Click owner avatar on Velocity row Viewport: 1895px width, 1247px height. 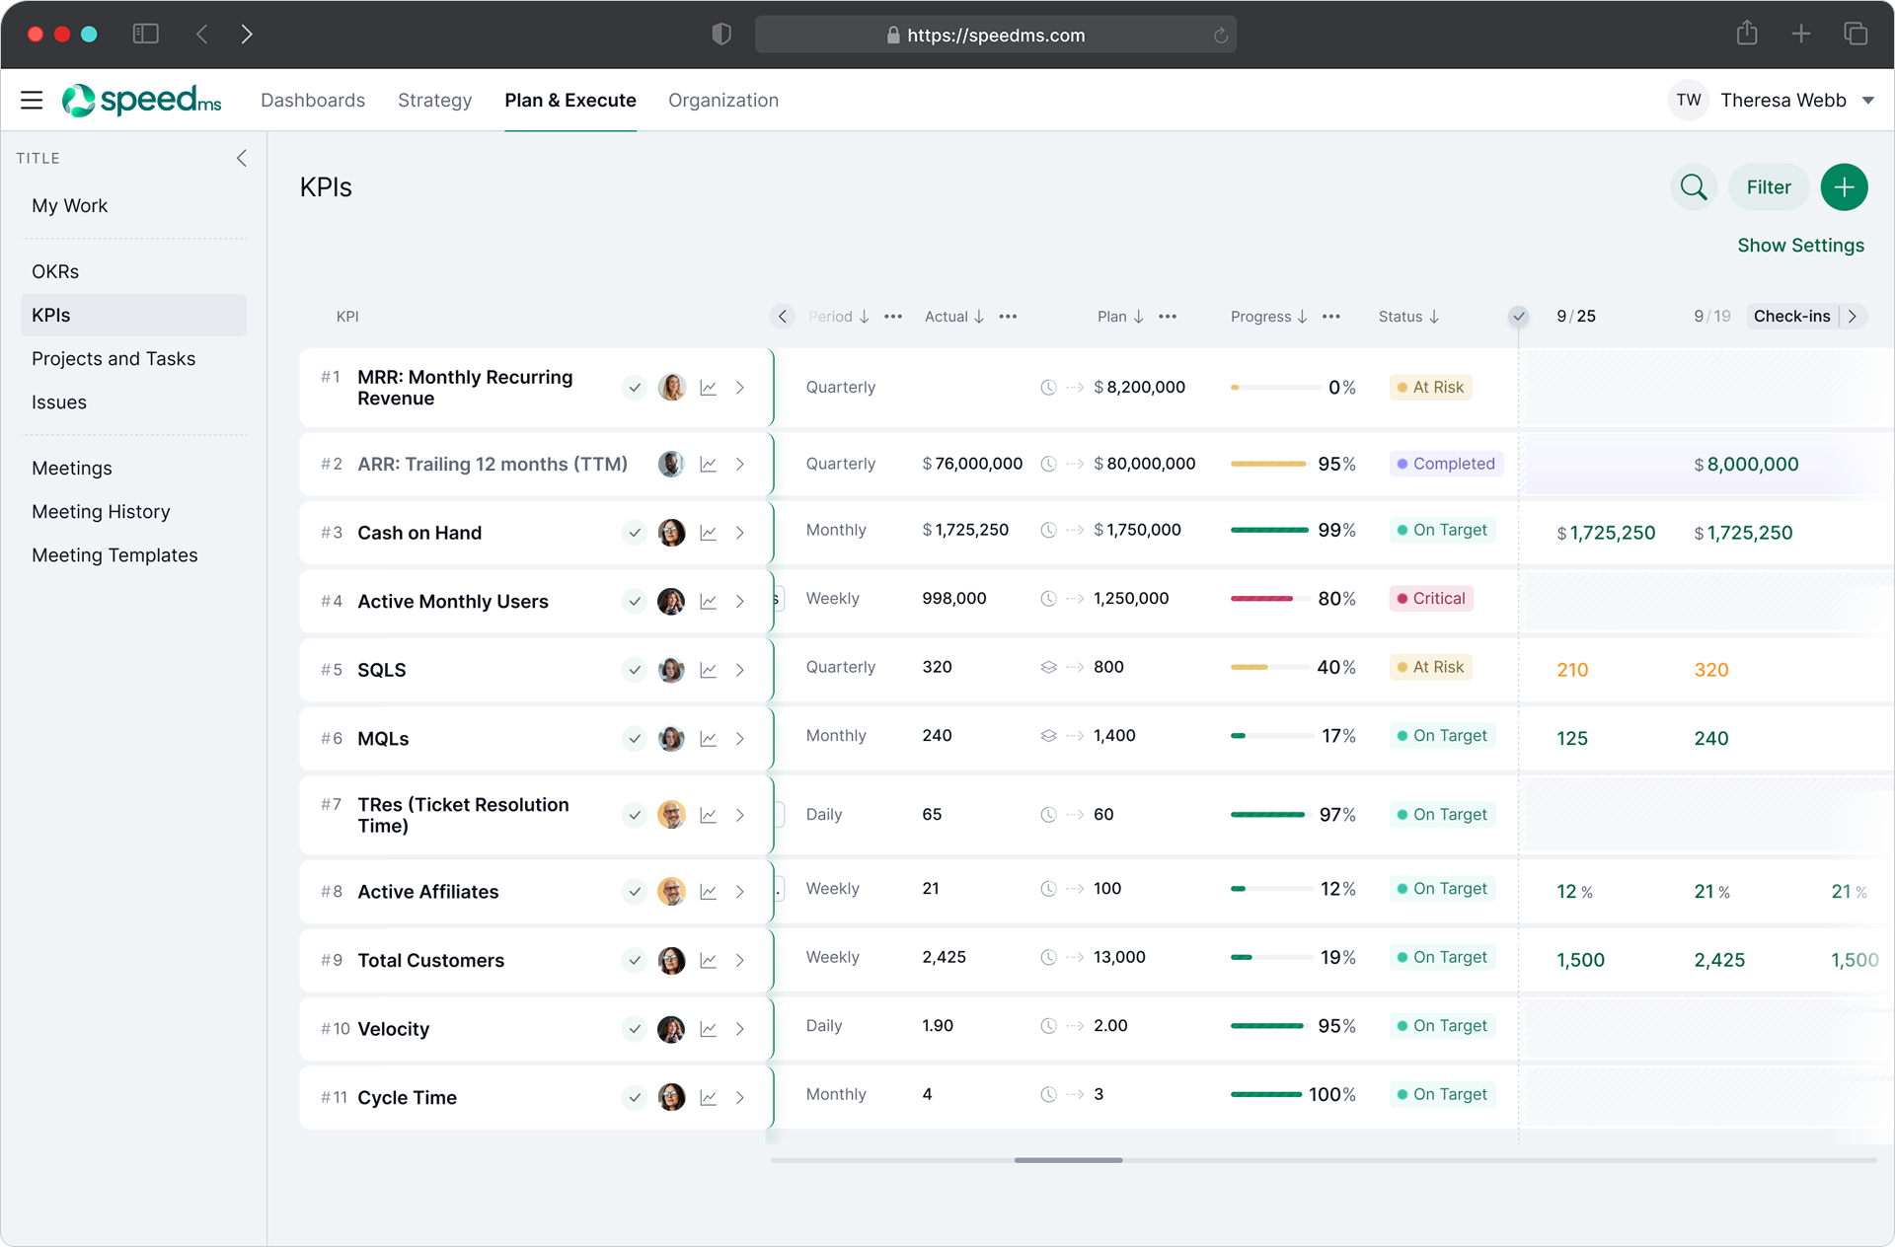(x=671, y=1029)
